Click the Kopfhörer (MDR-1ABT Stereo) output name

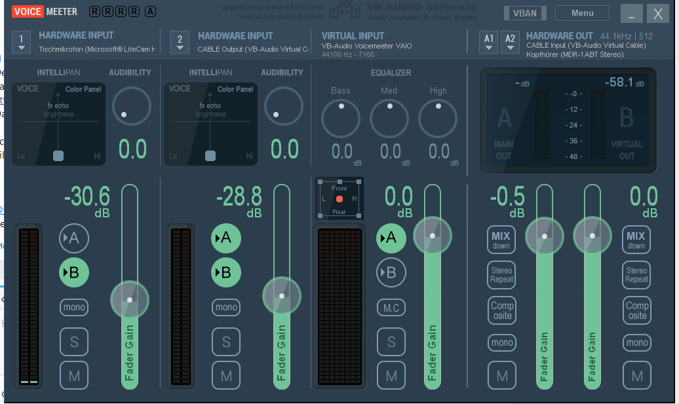(x=575, y=54)
